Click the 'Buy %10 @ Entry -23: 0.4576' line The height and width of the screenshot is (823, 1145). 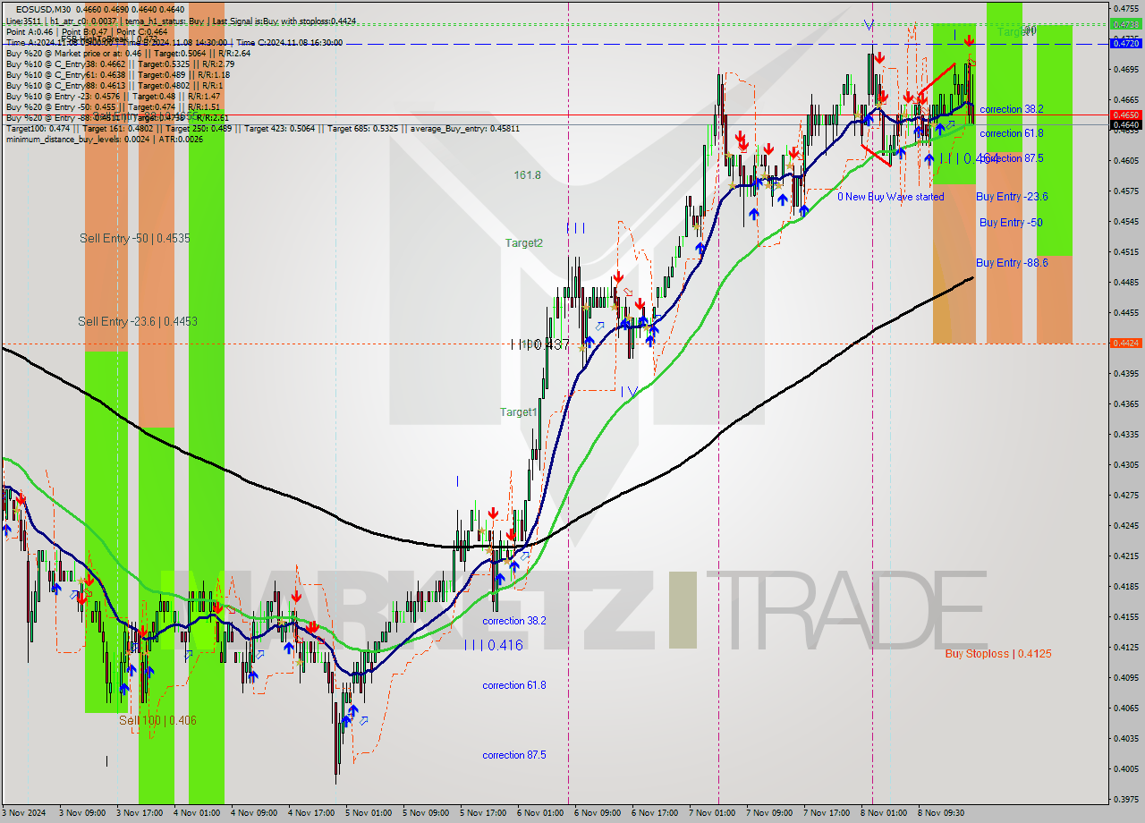pos(113,96)
